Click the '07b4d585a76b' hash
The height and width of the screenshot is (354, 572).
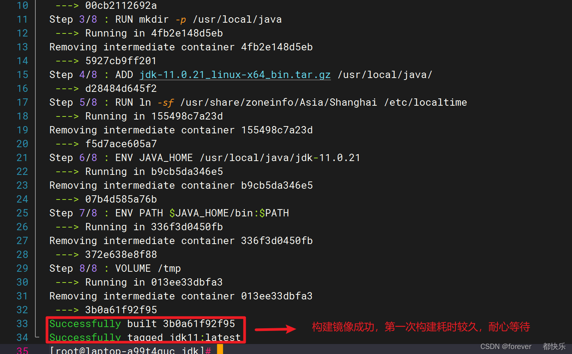point(121,199)
